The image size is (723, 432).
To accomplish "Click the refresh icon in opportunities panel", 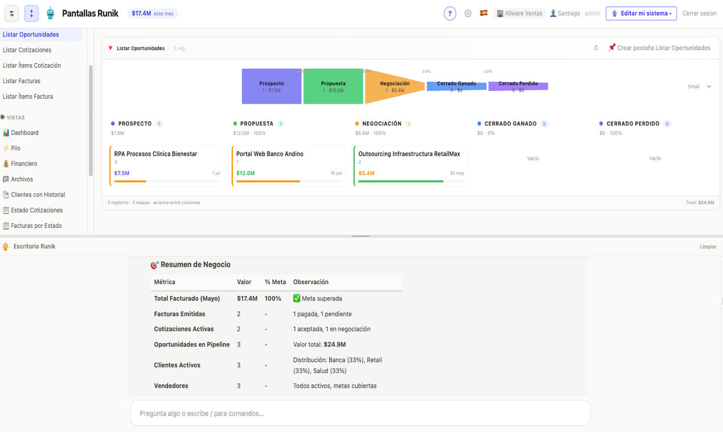I will coord(596,48).
